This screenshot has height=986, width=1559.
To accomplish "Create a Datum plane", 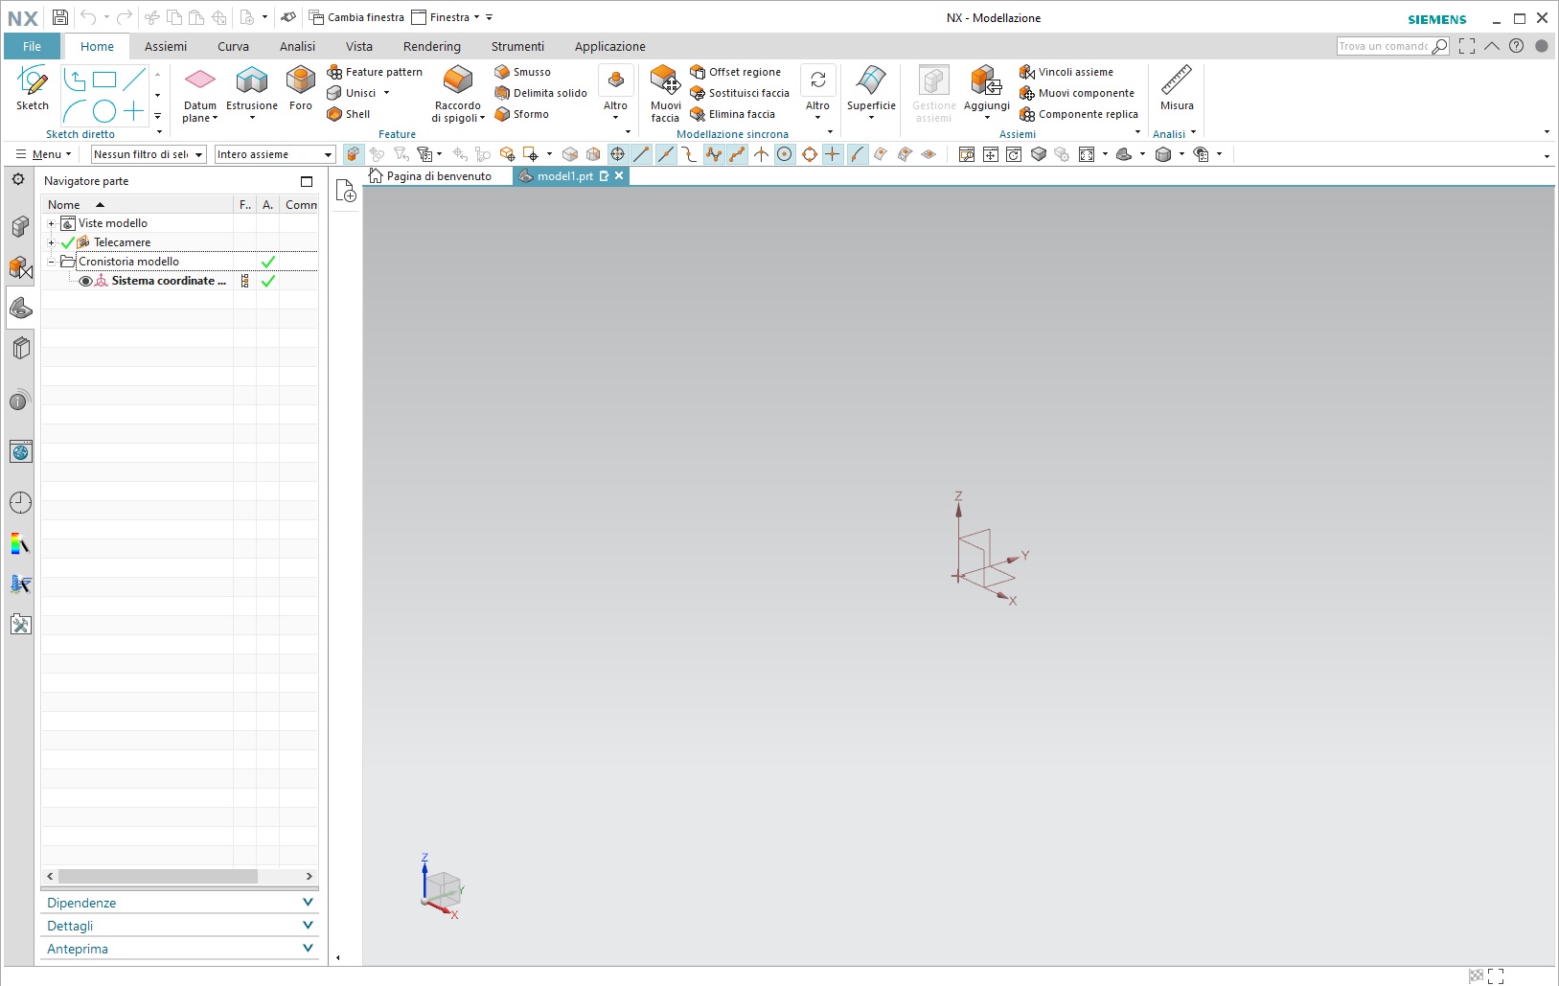I will 200,95.
